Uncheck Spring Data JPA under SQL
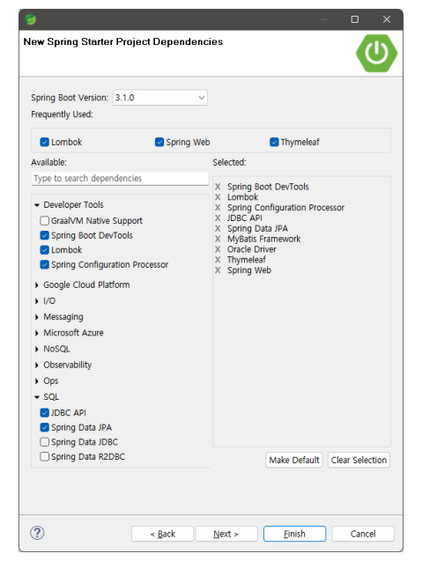This screenshot has height=576, width=437. pyautogui.click(x=44, y=427)
